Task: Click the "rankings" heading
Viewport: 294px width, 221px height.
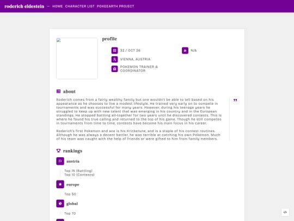Action: coord(72,151)
